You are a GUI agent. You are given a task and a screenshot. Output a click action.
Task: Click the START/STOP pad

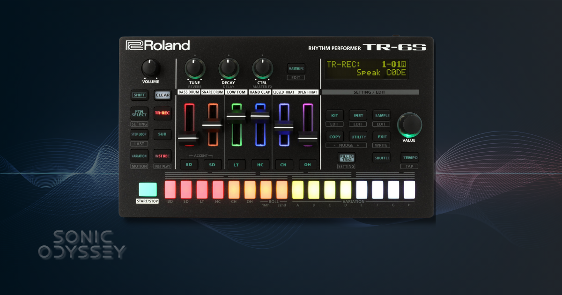(x=148, y=189)
